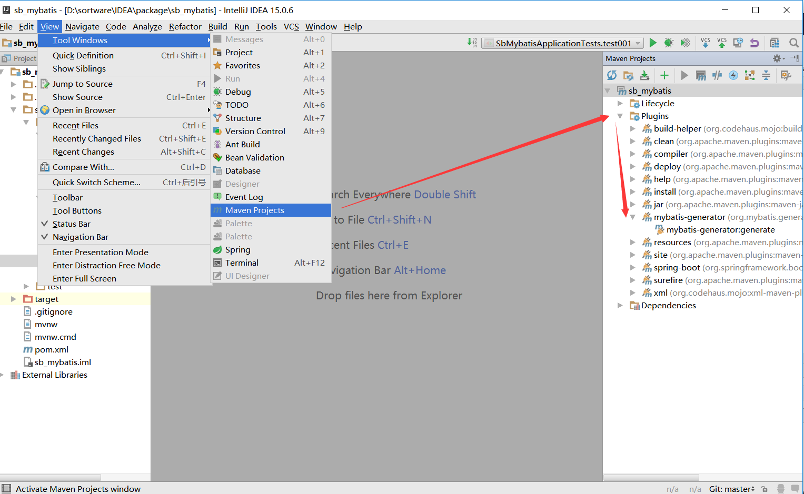Open Maven Projects panel gear menu
Screen dimensions: 804x494
point(778,58)
